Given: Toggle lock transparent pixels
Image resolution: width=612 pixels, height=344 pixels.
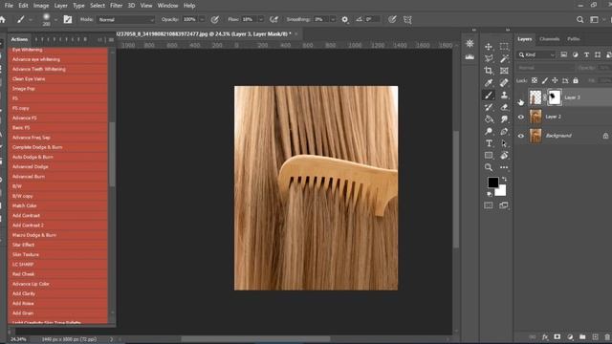Looking at the screenshot, I should [x=535, y=80].
